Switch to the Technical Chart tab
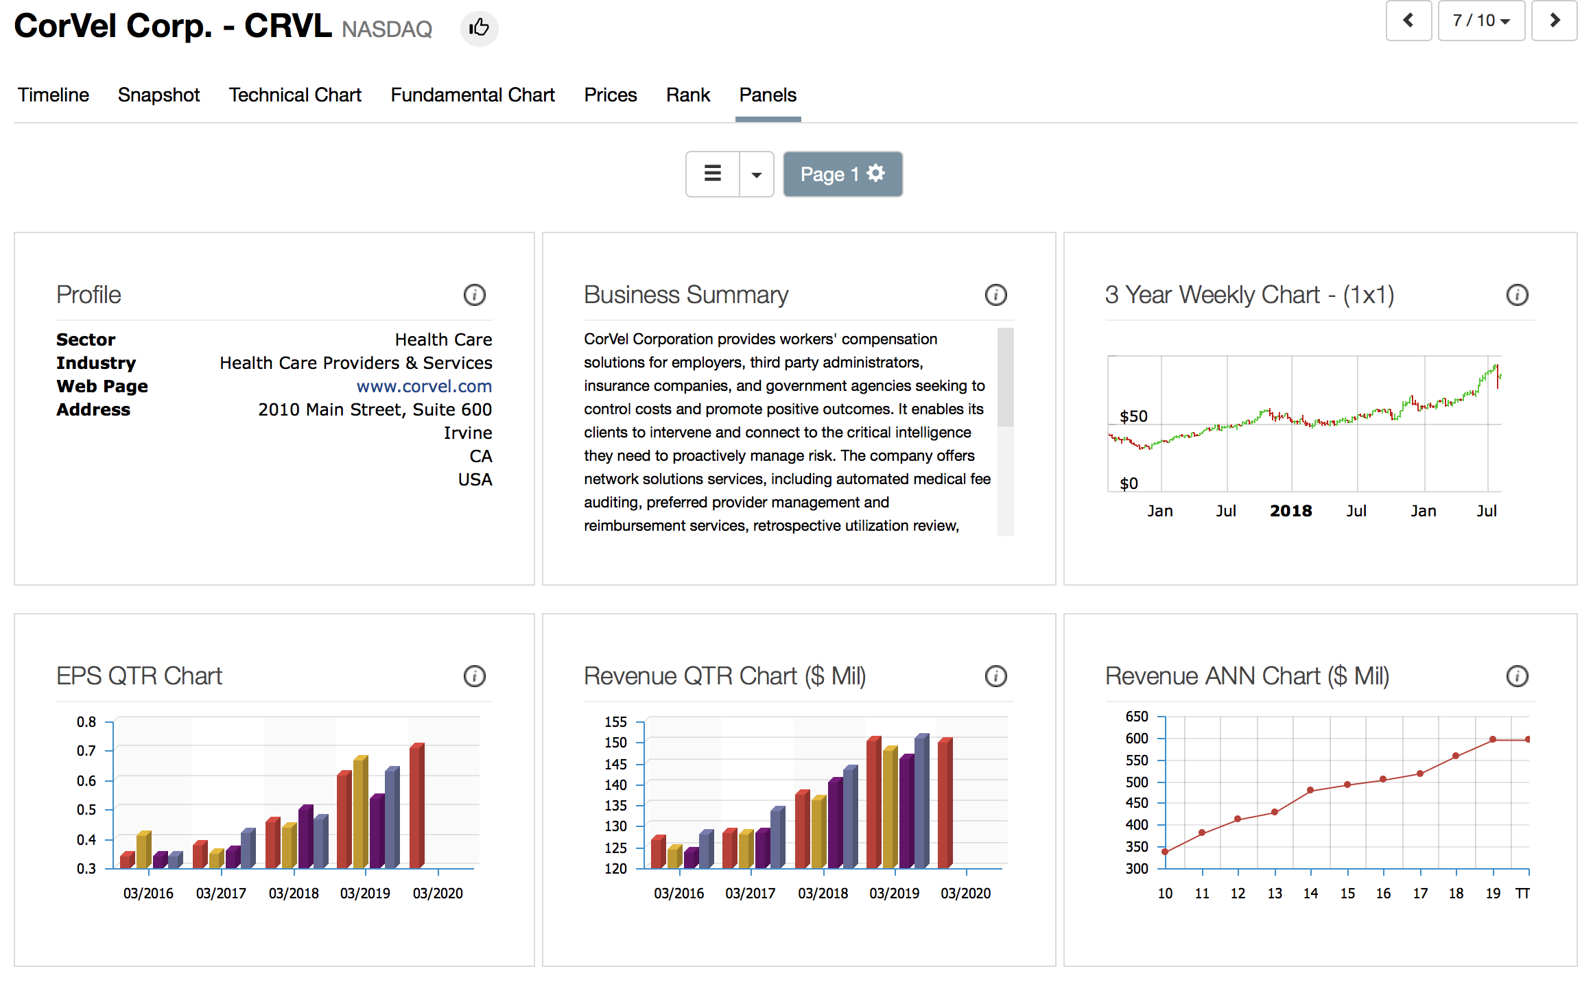 click(x=295, y=95)
